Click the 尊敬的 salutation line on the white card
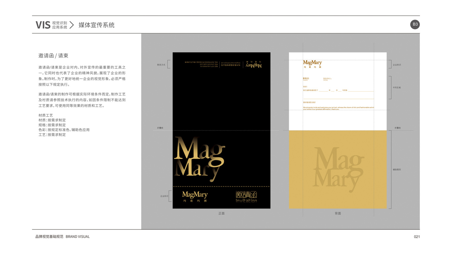The width and height of the screenshot is (452, 254). tap(318, 79)
